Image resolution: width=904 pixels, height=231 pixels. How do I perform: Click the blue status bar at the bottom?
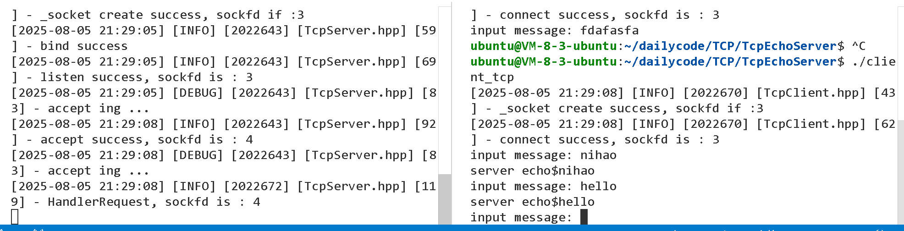tap(452, 228)
